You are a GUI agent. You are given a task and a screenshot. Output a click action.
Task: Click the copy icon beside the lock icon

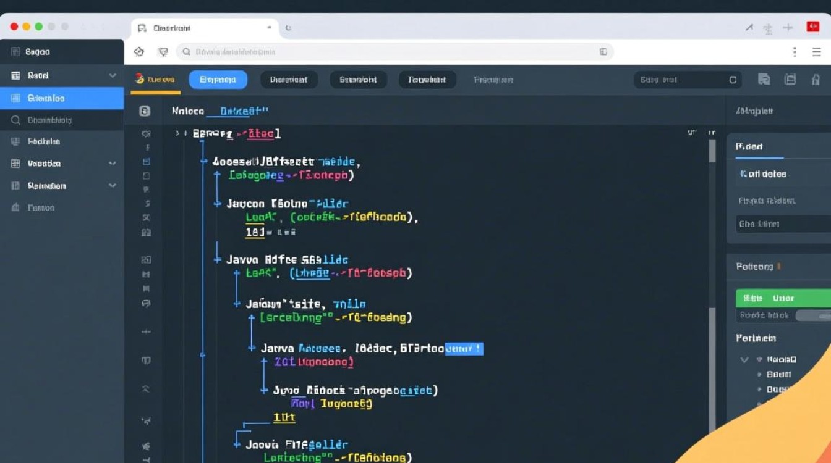pyautogui.click(x=790, y=80)
